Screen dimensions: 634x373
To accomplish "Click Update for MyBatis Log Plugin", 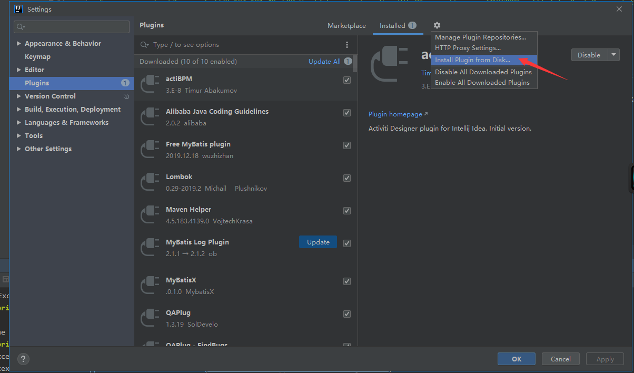I will pyautogui.click(x=318, y=242).
